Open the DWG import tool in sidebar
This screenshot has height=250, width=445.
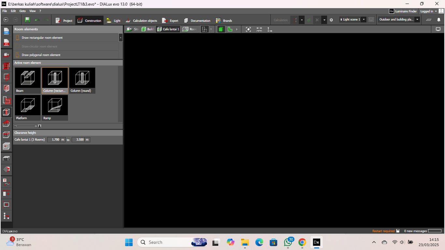click(x=7, y=32)
